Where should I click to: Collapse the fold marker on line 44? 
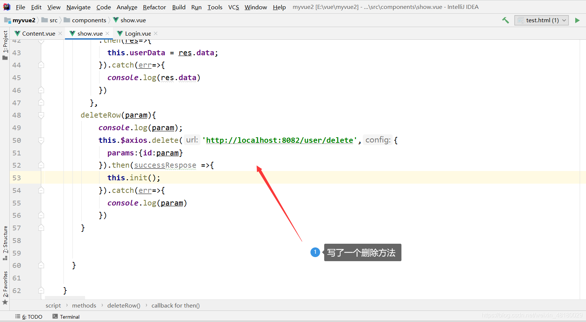(x=41, y=65)
